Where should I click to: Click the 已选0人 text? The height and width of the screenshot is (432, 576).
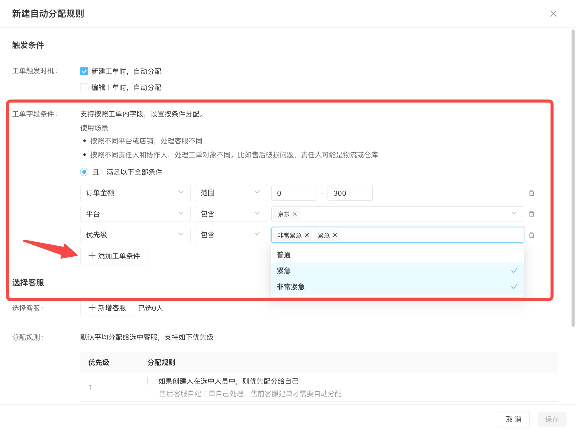click(150, 308)
